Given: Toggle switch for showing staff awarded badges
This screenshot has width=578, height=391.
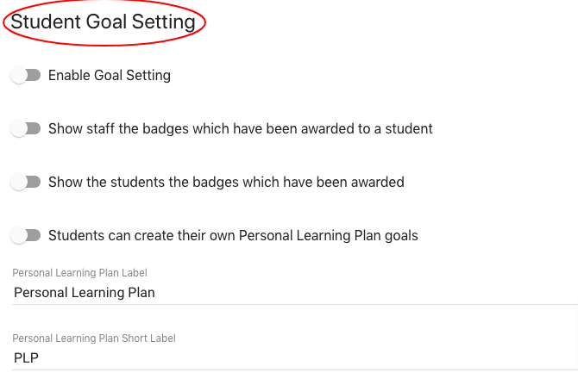Looking at the screenshot, I should [x=26, y=129].
